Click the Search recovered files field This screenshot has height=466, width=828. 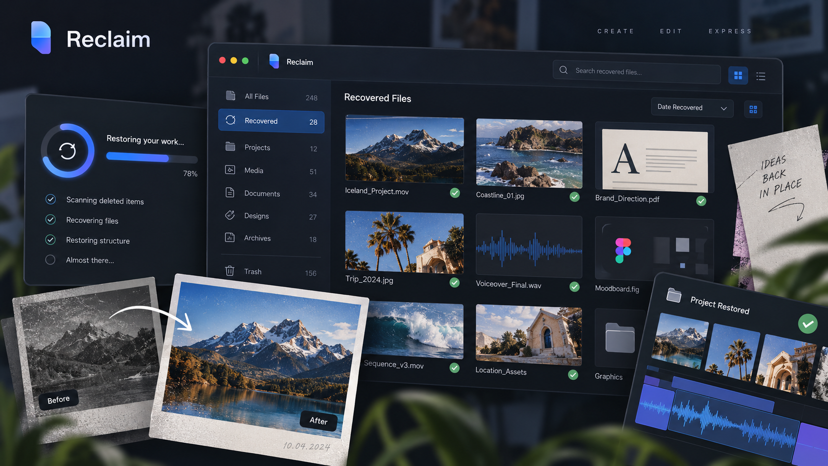pyautogui.click(x=636, y=72)
